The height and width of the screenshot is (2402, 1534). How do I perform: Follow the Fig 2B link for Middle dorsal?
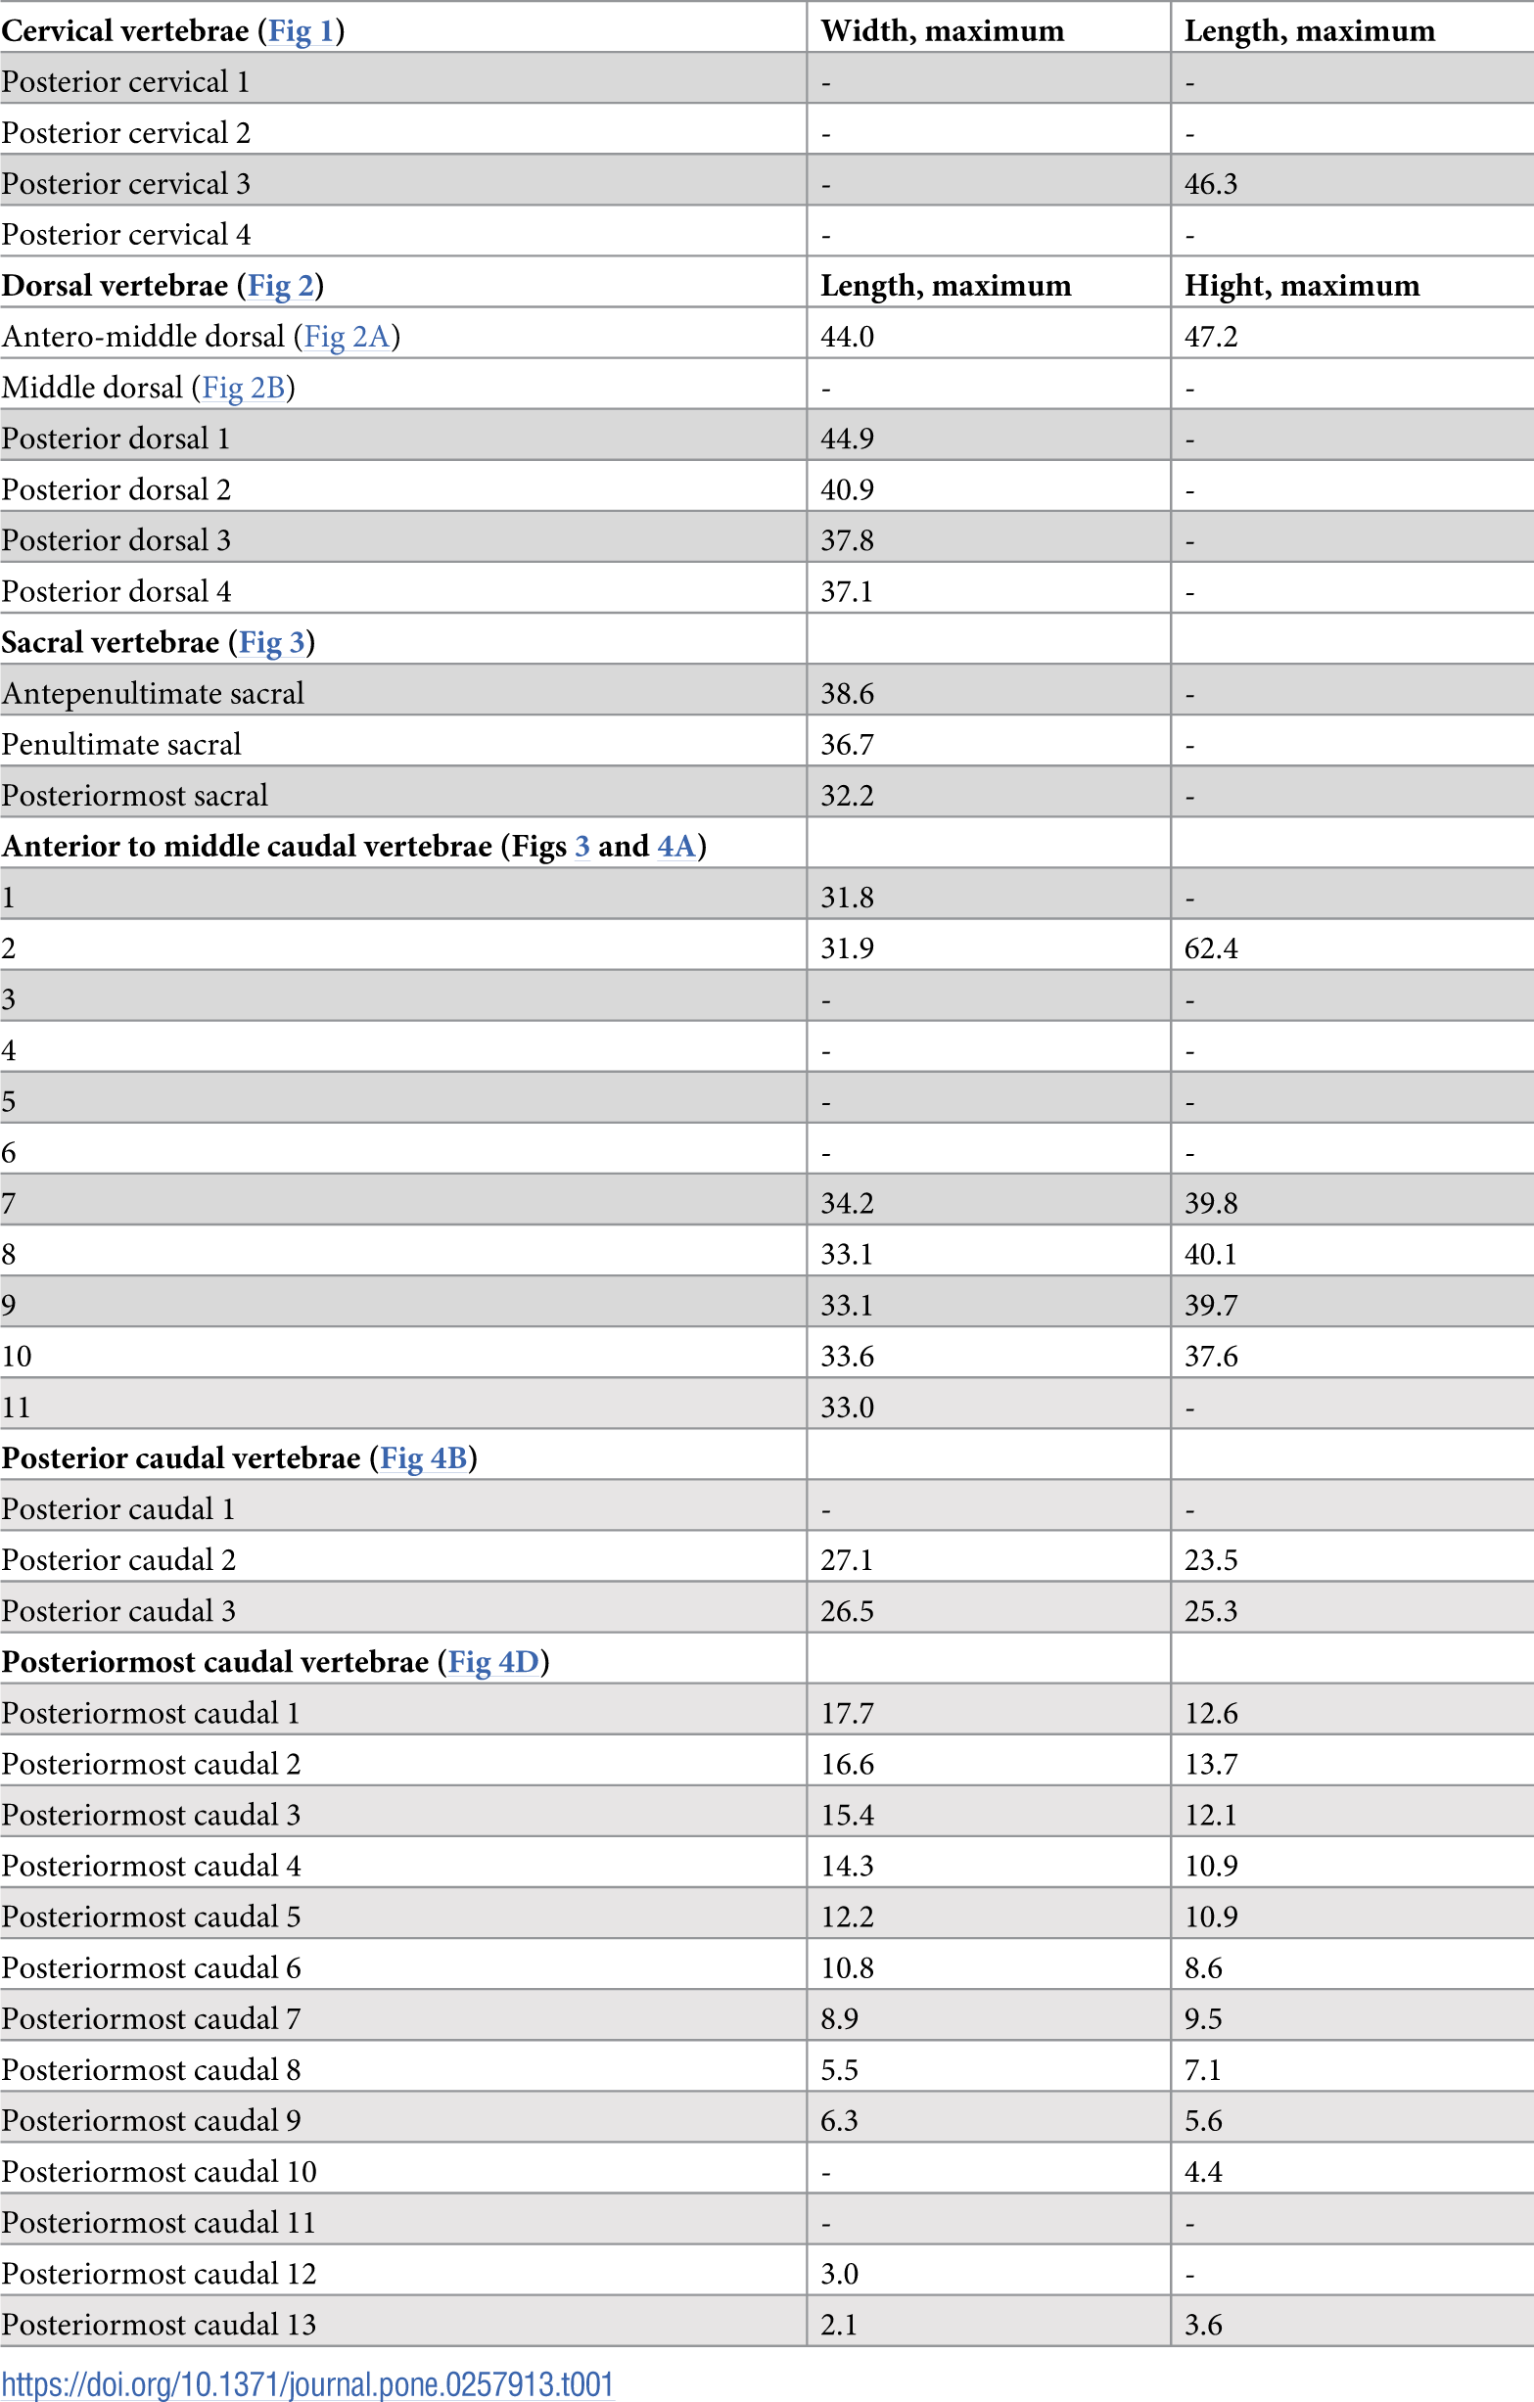[244, 388]
